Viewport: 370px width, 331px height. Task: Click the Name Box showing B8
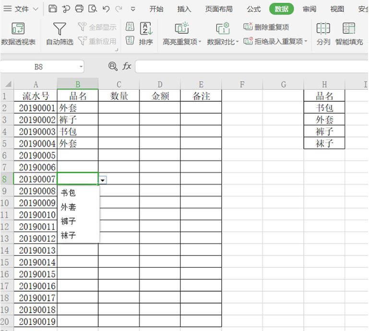[x=39, y=67]
